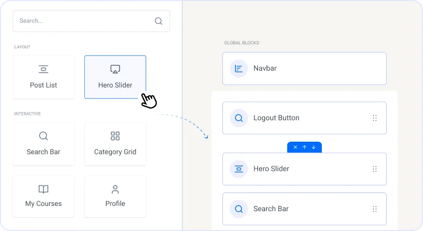Select the Post List layout block
423x231 pixels.
click(43, 77)
